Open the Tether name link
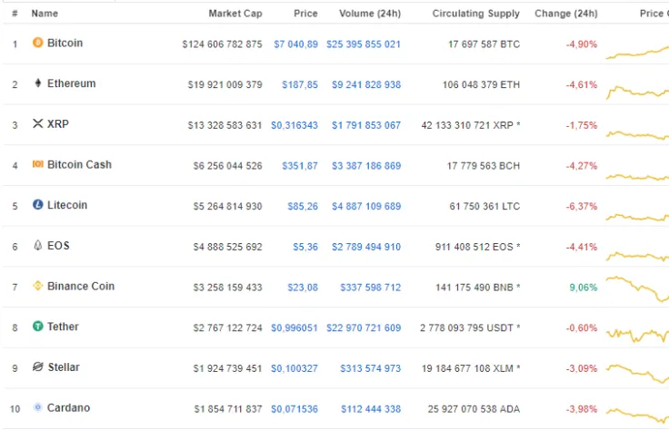669x430 pixels. pyautogui.click(x=63, y=327)
